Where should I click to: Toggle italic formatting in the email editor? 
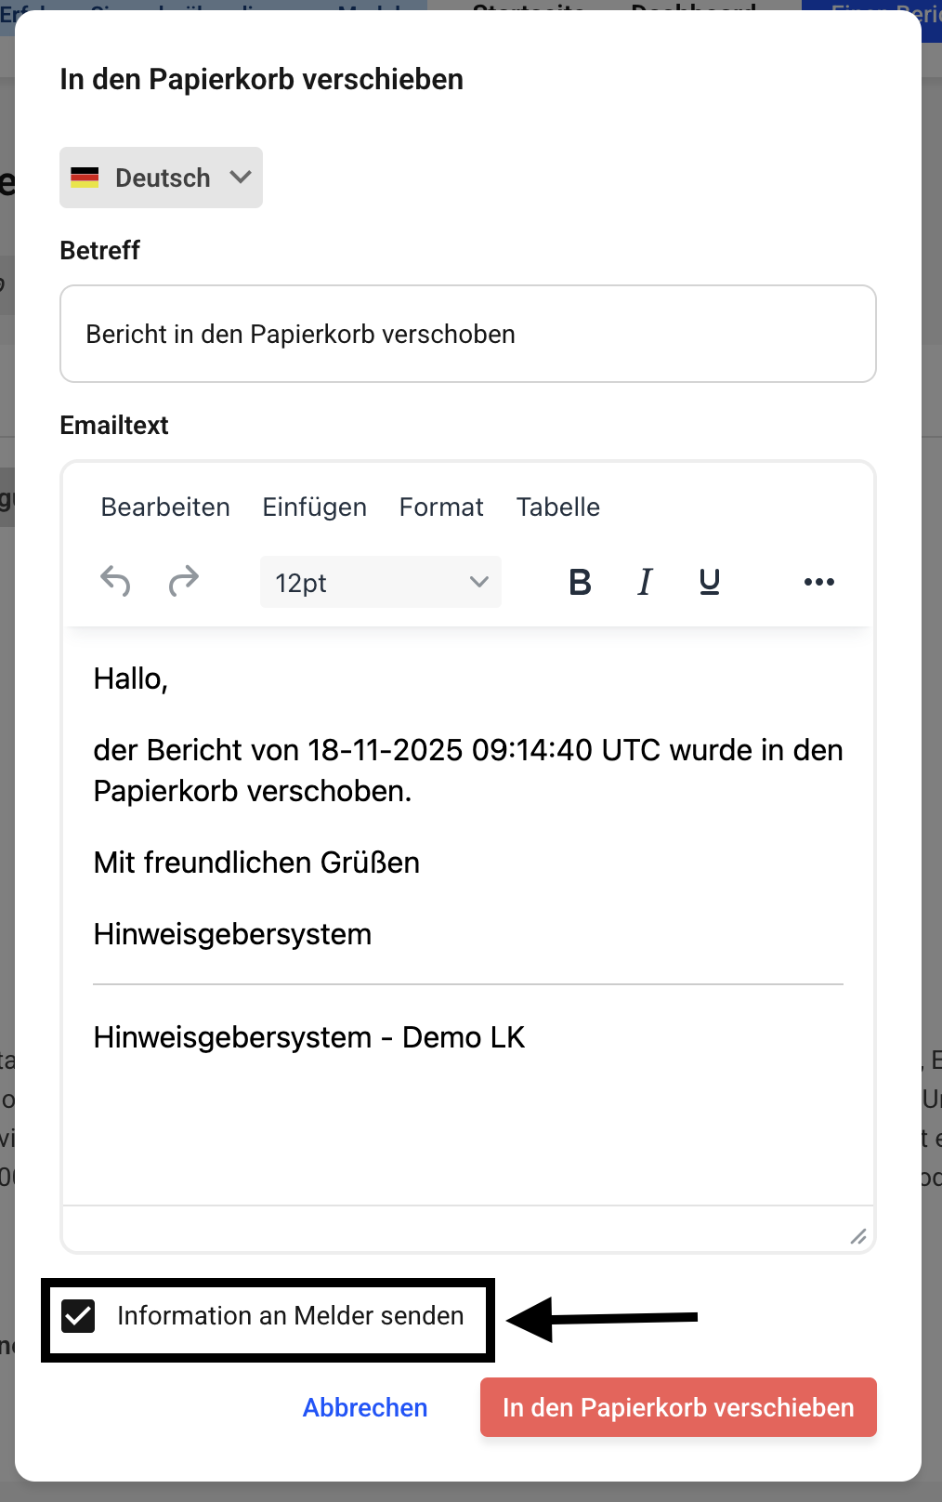point(645,582)
